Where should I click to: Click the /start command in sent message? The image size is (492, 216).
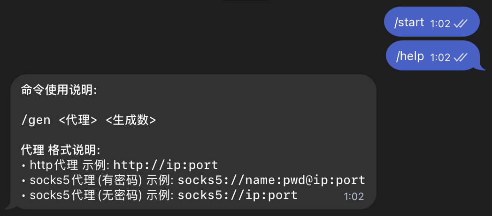pos(409,22)
